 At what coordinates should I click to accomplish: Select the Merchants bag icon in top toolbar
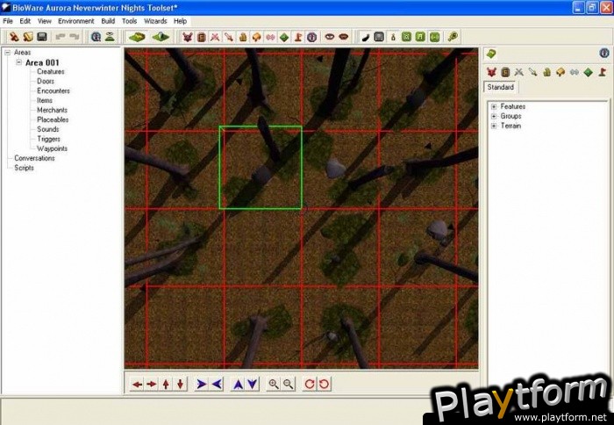click(243, 37)
